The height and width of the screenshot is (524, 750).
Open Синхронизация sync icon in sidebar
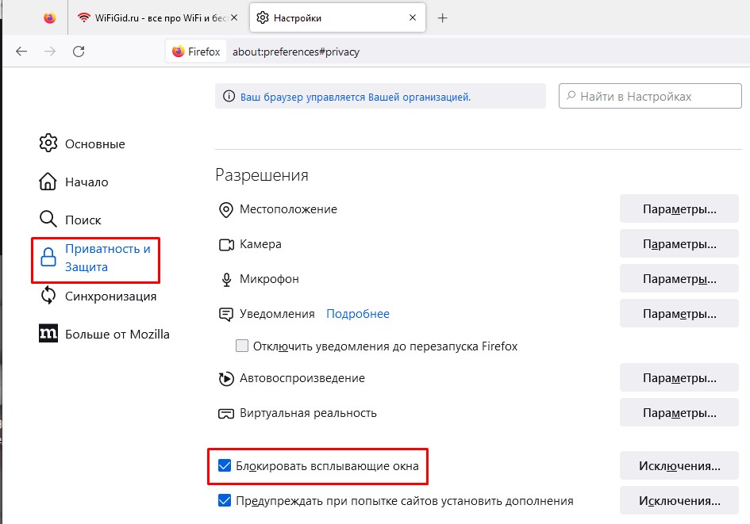point(48,296)
